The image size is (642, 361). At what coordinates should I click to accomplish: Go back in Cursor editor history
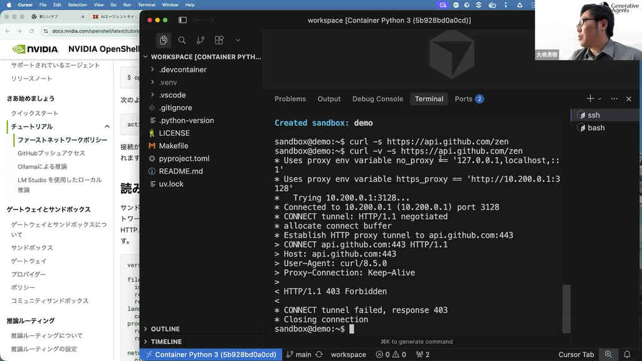[196, 20]
